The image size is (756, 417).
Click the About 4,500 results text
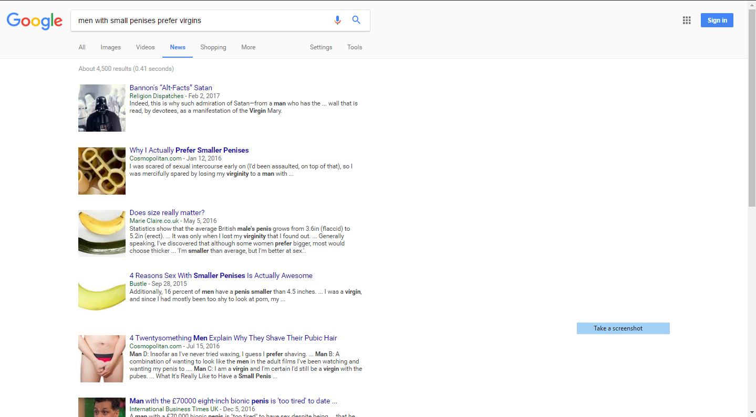pyautogui.click(x=126, y=69)
